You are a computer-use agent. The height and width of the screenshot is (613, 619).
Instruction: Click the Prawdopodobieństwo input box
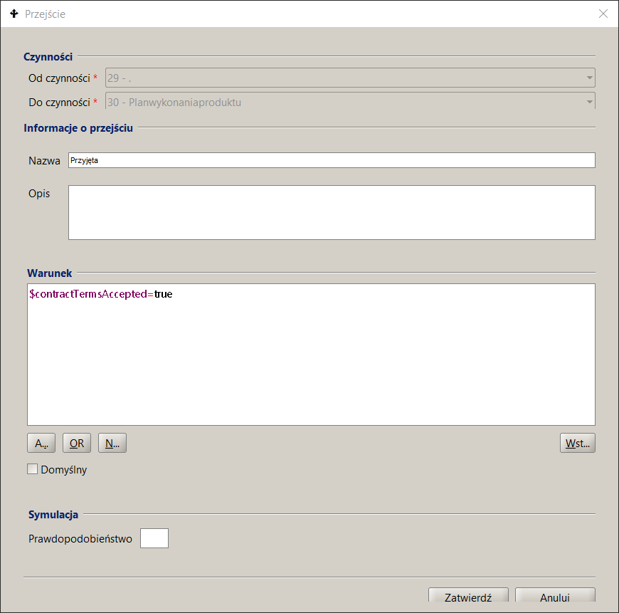[154, 538]
